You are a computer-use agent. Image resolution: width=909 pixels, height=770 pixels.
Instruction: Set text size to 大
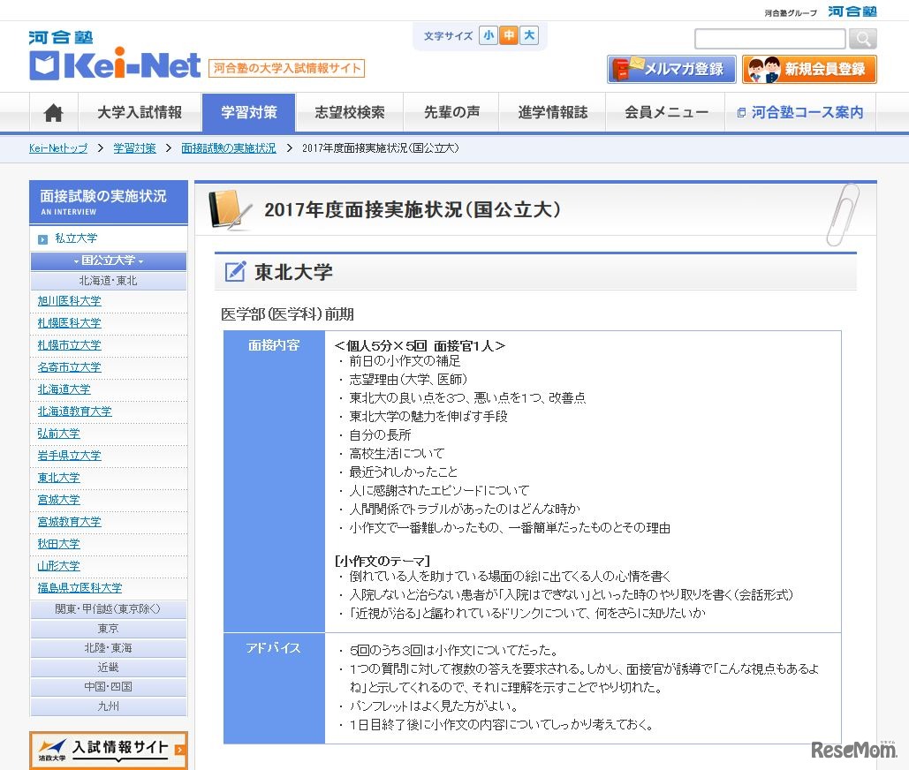(x=529, y=35)
